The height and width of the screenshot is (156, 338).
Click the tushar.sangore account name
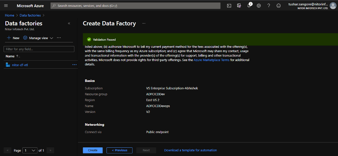[x=308, y=4]
